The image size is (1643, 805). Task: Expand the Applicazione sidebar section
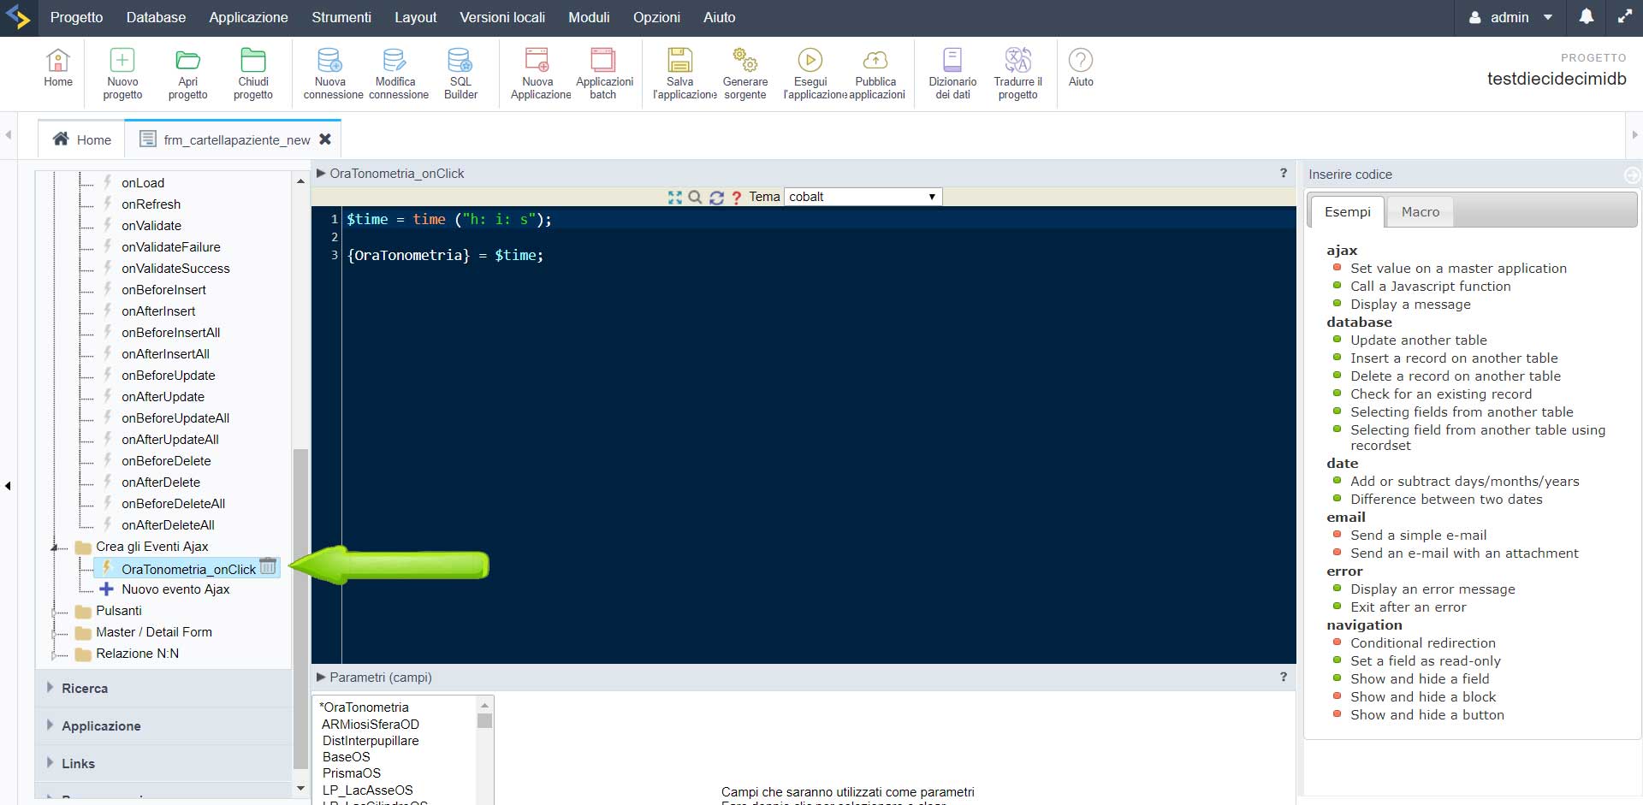coord(100,725)
